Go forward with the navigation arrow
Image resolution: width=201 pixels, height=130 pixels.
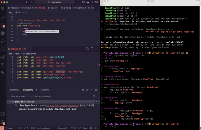click(31, 2)
